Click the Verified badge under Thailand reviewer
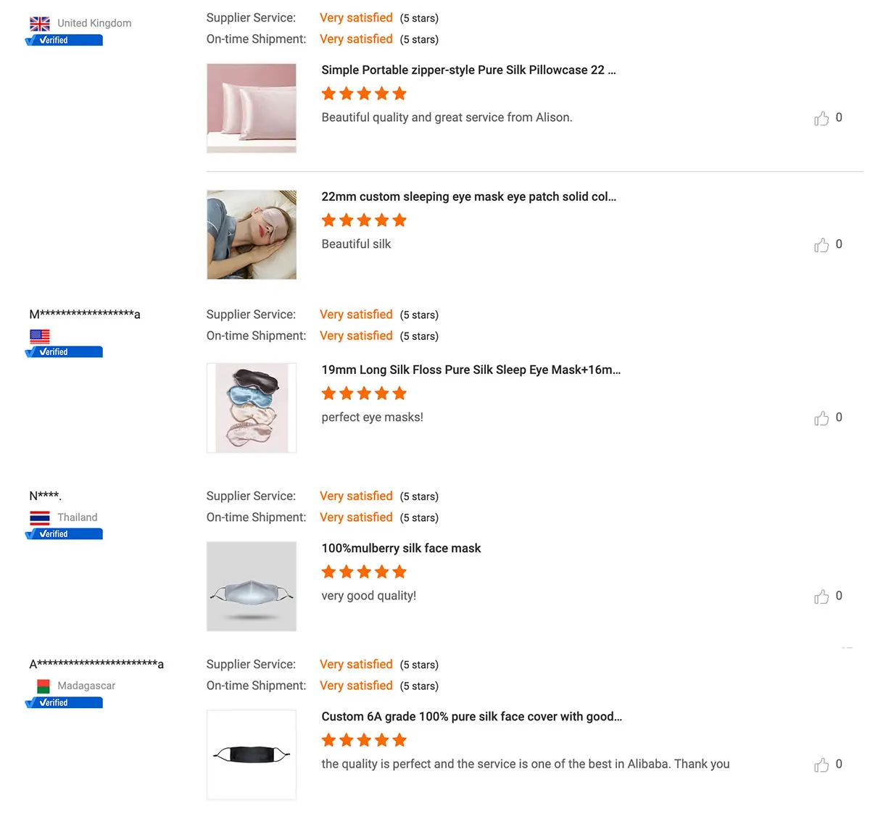 coord(64,534)
